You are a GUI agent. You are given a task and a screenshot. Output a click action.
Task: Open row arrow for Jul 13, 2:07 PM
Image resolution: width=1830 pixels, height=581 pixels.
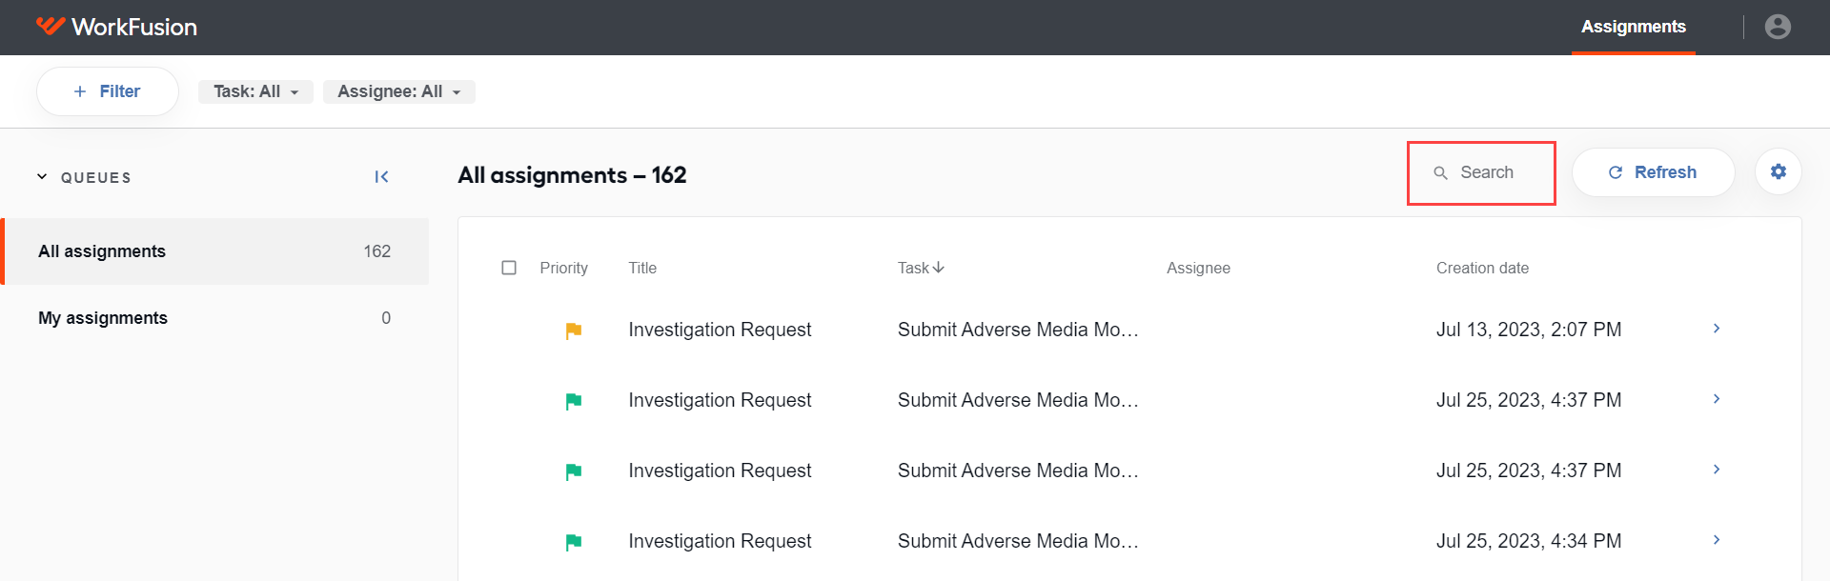pos(1717,329)
